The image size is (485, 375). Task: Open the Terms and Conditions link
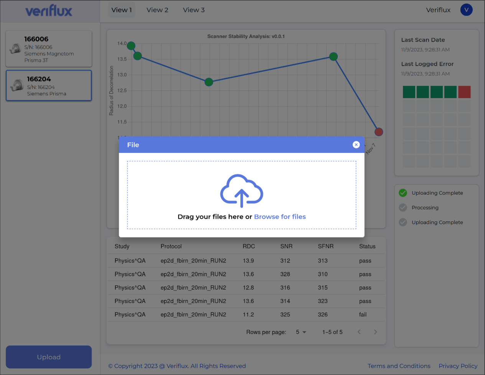(x=399, y=366)
